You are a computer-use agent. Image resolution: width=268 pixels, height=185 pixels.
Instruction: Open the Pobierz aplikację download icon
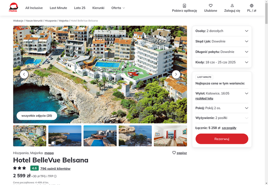pos(185,6)
